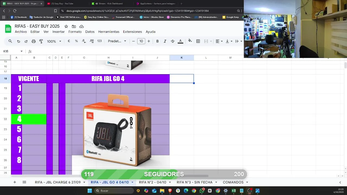Image resolution: width=347 pixels, height=195 pixels.
Task: Open the zoom level 100% dropdown
Action: coord(54,41)
